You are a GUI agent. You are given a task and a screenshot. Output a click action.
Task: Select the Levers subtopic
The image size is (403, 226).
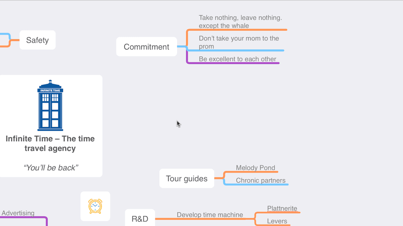(x=277, y=221)
